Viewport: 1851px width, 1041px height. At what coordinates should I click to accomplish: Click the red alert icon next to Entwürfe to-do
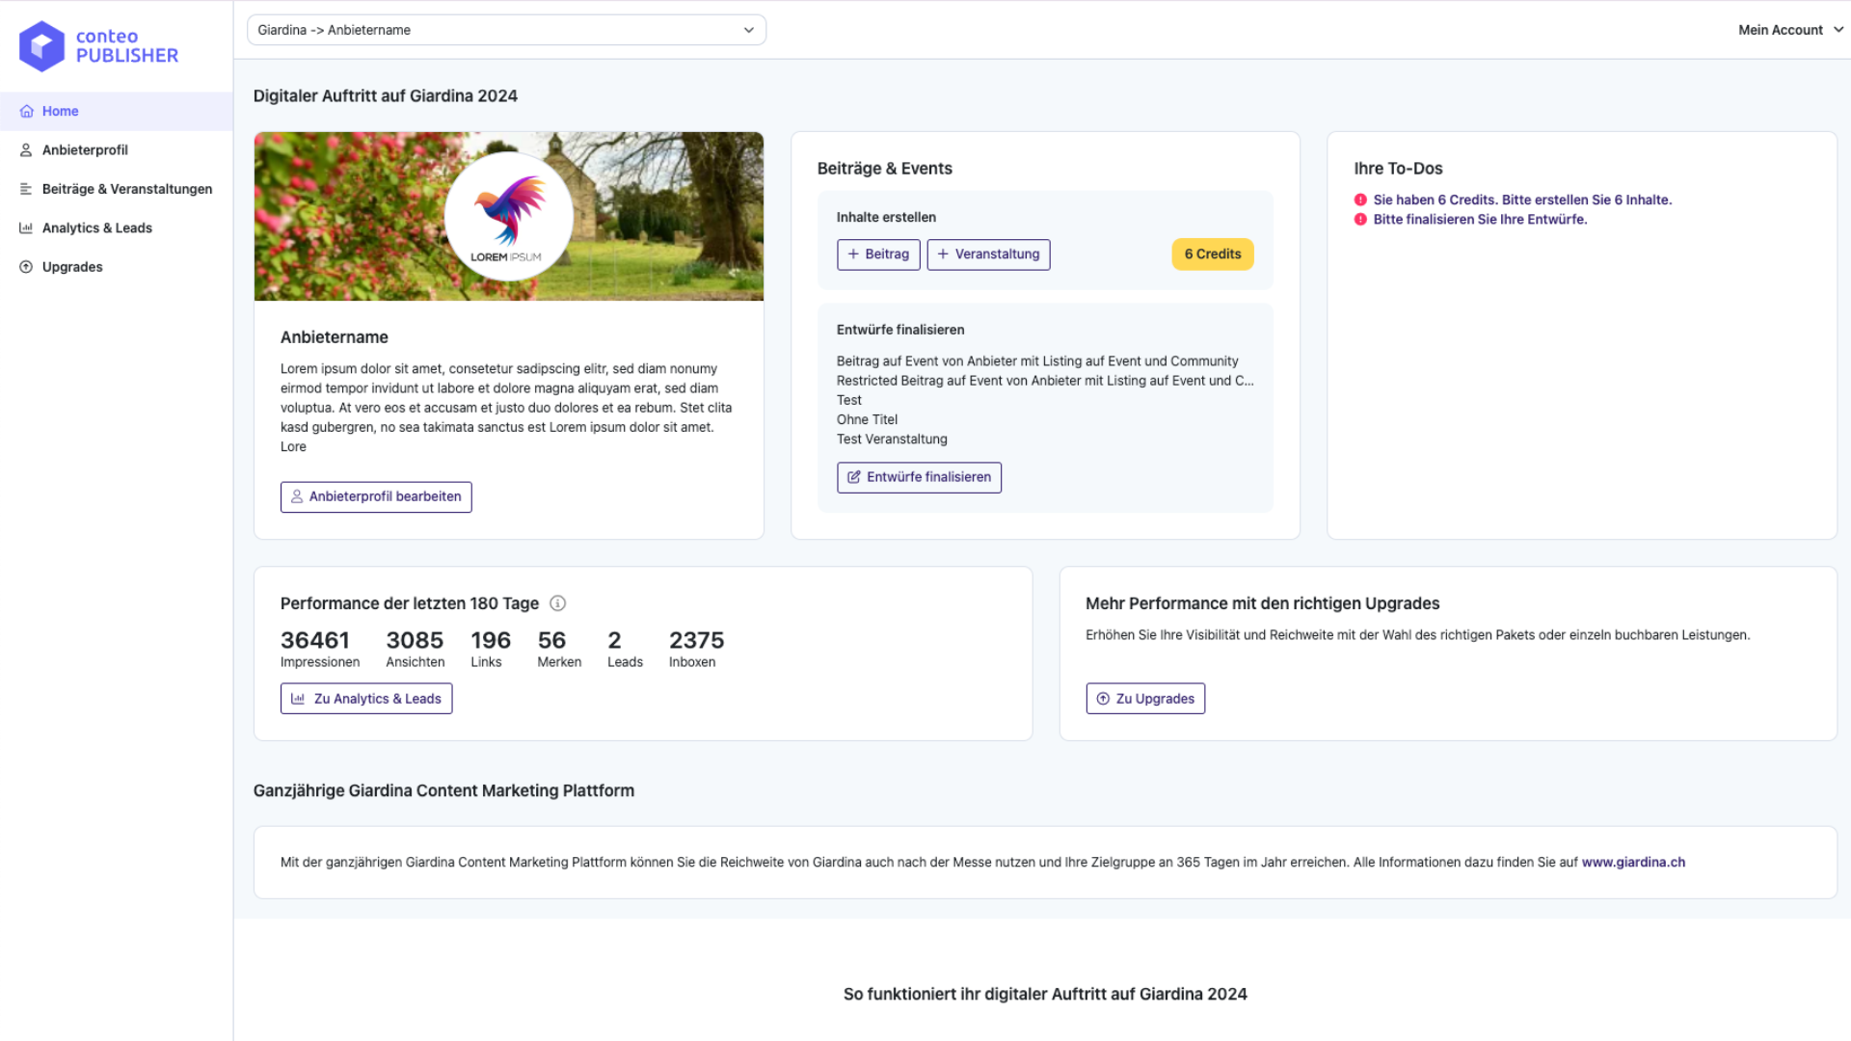pyautogui.click(x=1360, y=219)
